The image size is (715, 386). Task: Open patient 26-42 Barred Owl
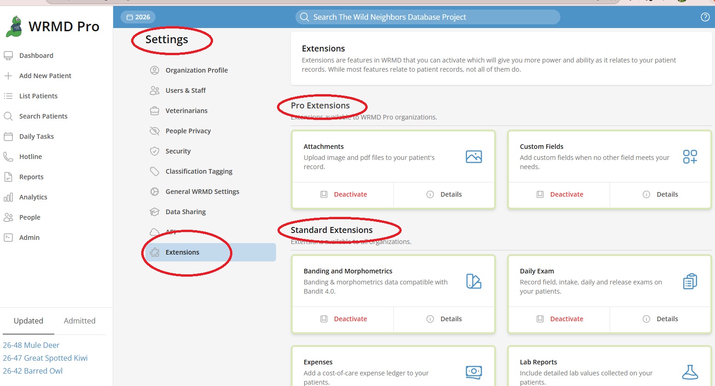[33, 371]
